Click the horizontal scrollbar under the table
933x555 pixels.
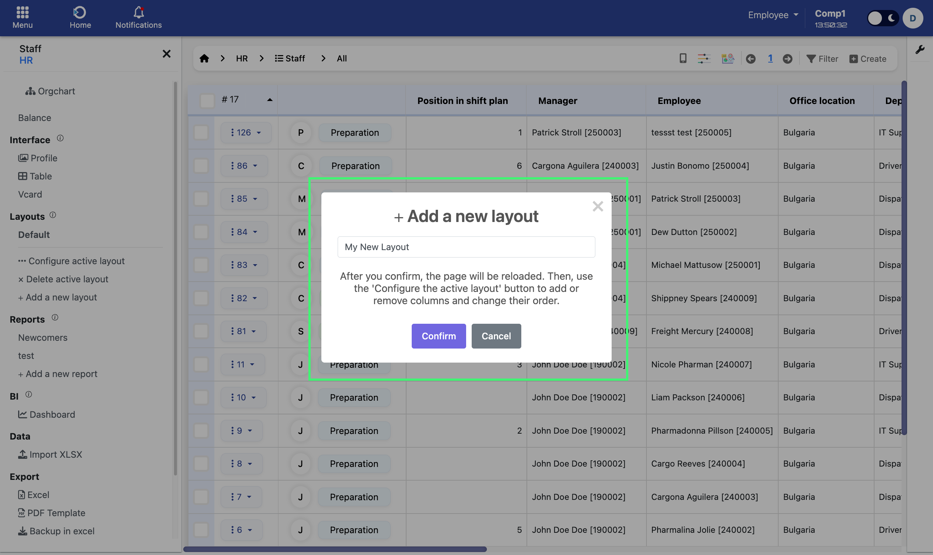click(335, 549)
